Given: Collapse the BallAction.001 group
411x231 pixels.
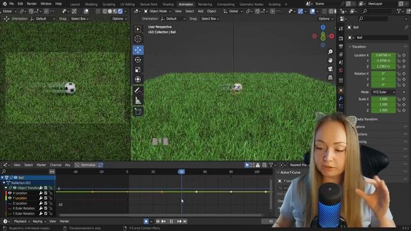Looking at the screenshot, I should tap(4, 183).
